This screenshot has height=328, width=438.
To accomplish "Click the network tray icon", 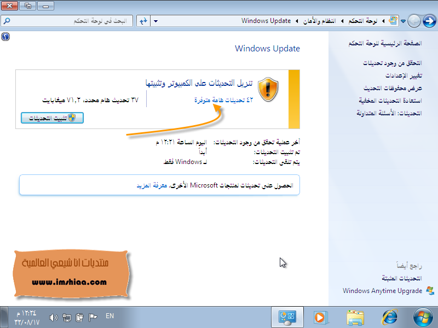I will pyautogui.click(x=66, y=318).
